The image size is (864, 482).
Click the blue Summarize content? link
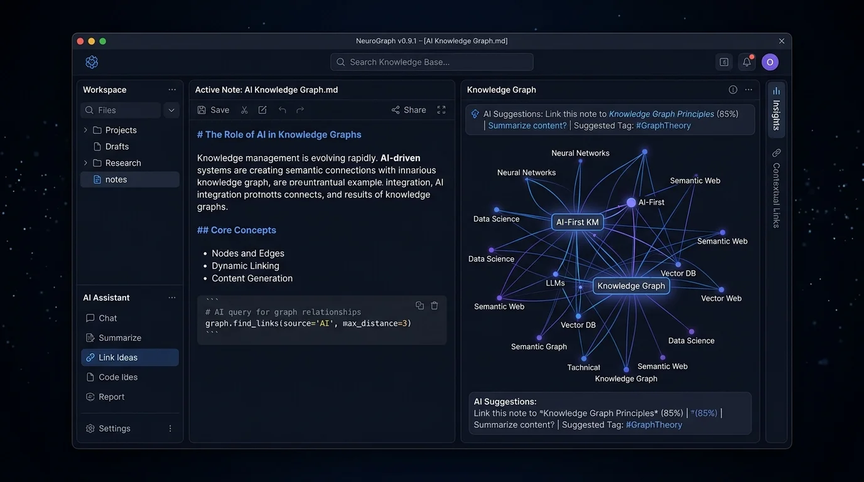[527, 126]
